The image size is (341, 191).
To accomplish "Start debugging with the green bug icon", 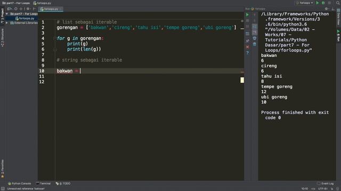I will tap(323, 3).
